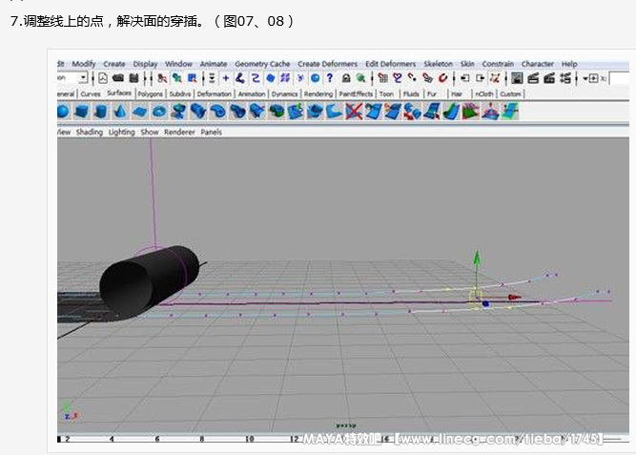Open the Create Deformers menu
The height and width of the screenshot is (455, 636).
click(327, 64)
